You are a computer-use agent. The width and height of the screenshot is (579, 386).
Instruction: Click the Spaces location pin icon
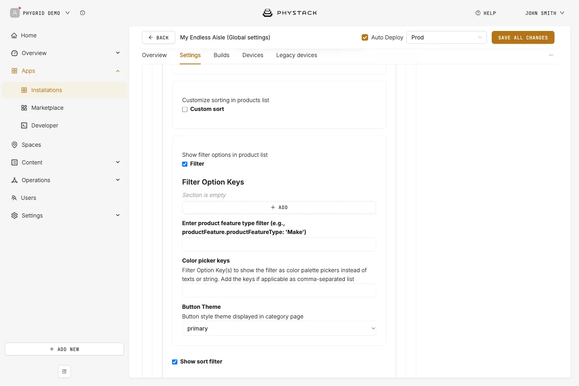[x=14, y=145]
